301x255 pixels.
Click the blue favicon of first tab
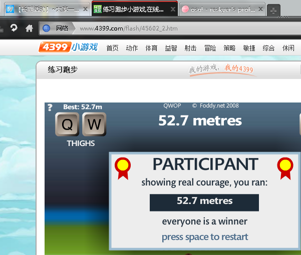click(10, 9)
